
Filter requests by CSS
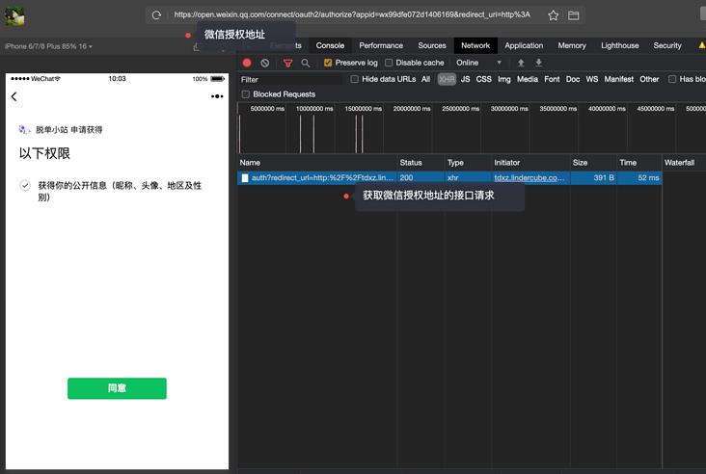pyautogui.click(x=483, y=79)
